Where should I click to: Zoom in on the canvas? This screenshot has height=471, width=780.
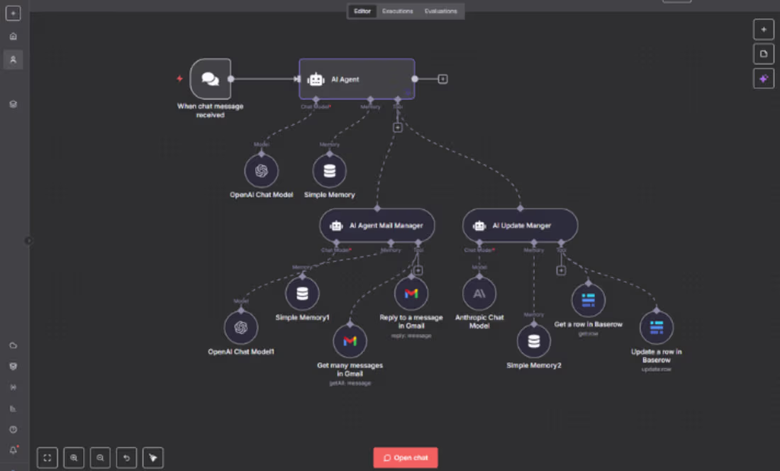pos(74,458)
